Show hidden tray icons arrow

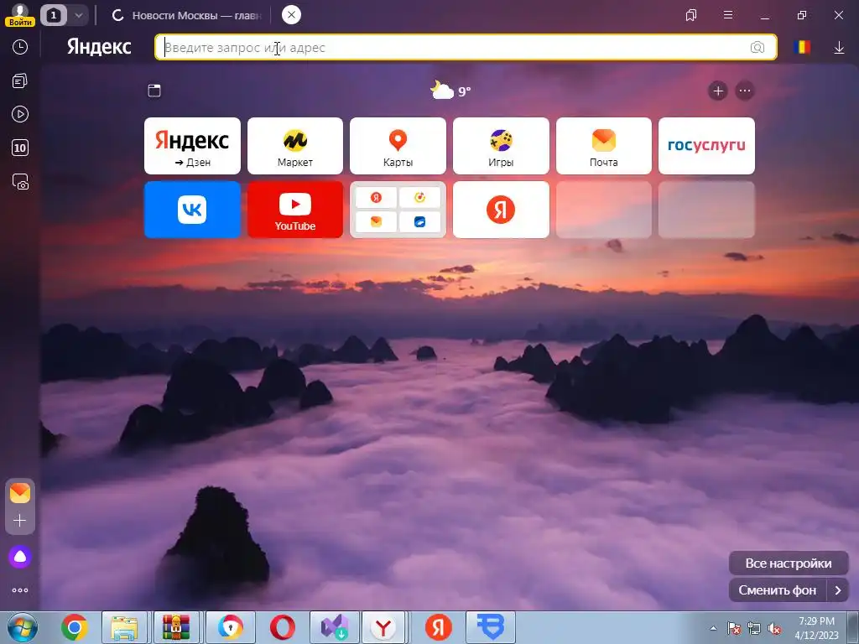(x=713, y=628)
